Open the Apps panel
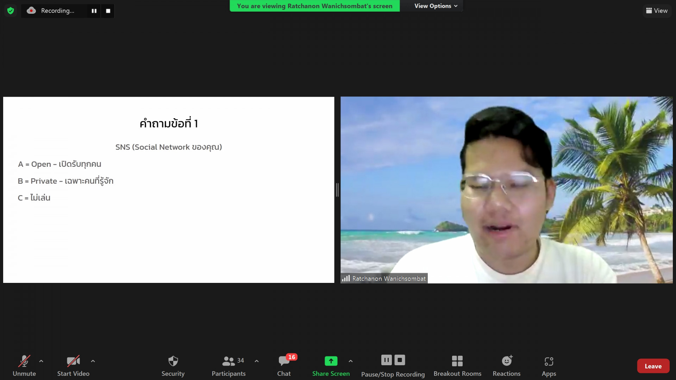 click(x=549, y=366)
